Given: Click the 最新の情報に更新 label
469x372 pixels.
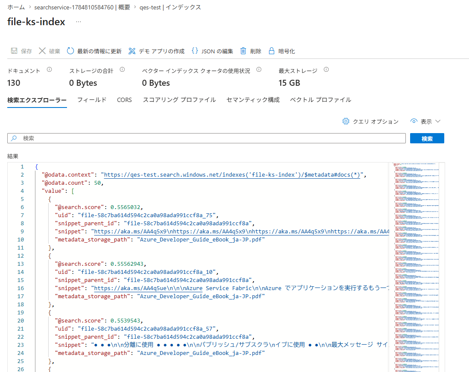Looking at the screenshot, I should (99, 52).
